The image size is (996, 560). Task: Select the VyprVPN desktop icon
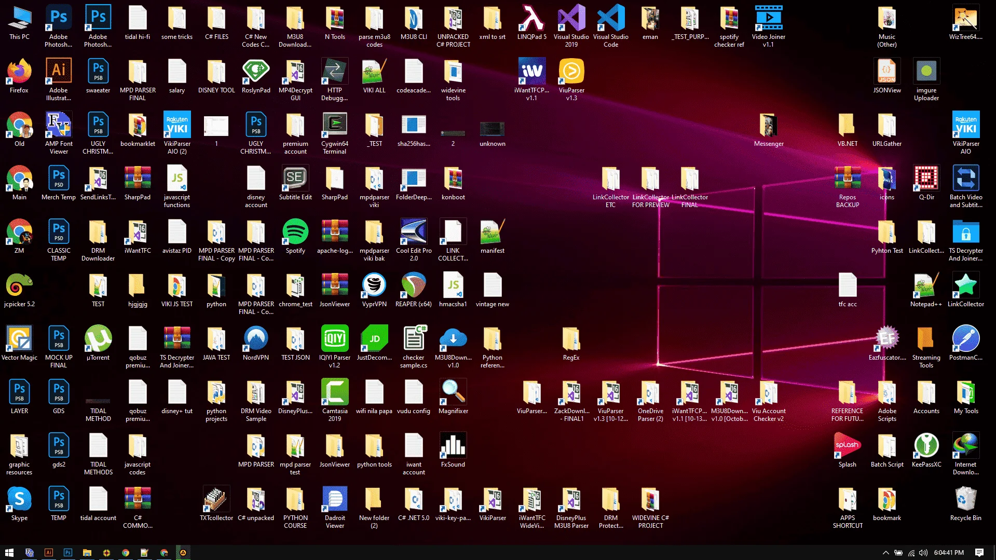click(374, 290)
